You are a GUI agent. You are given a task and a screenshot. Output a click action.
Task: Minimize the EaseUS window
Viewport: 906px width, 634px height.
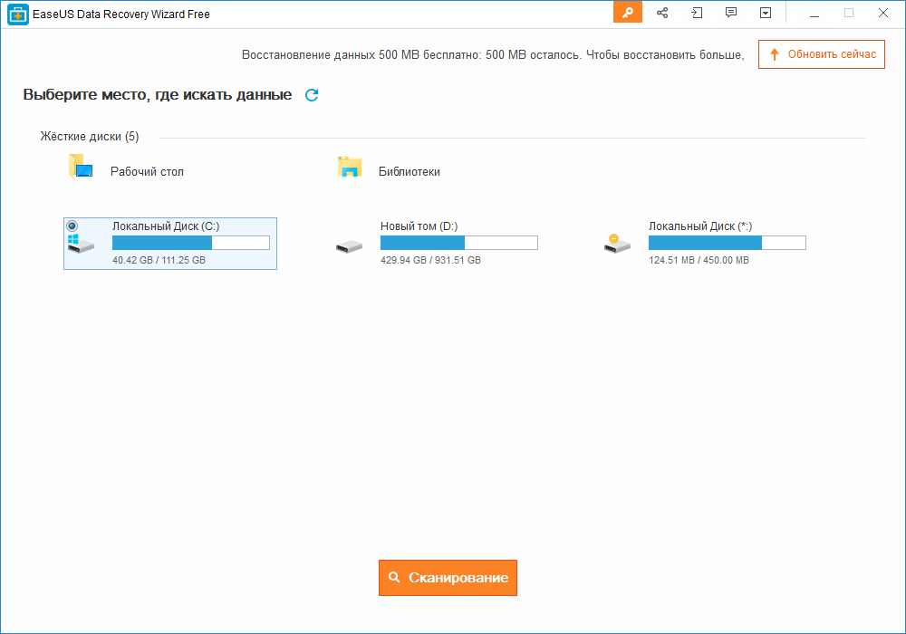[814, 13]
